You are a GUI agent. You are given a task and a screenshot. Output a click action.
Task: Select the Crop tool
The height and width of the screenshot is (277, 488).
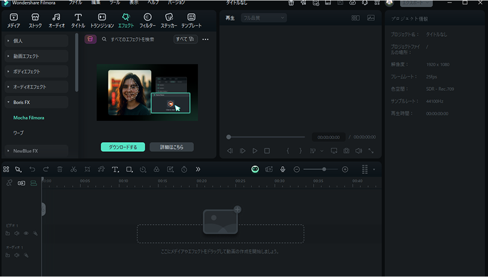pos(87,169)
